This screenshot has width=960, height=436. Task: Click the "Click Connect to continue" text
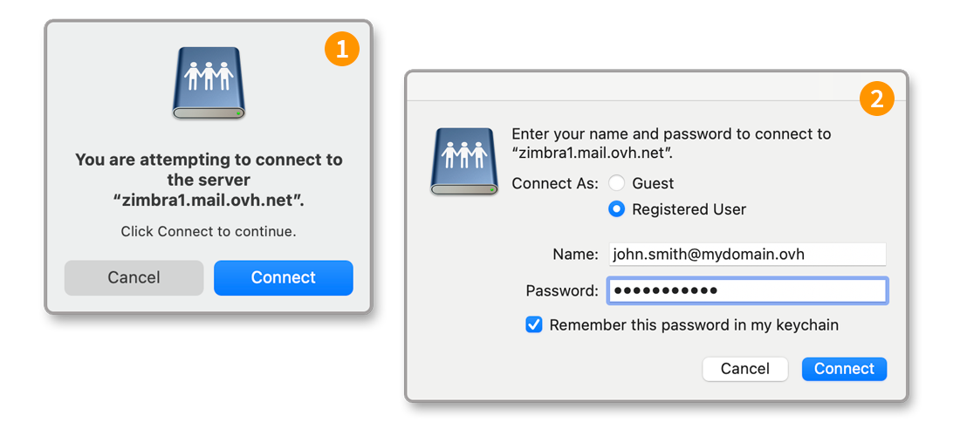click(x=209, y=231)
